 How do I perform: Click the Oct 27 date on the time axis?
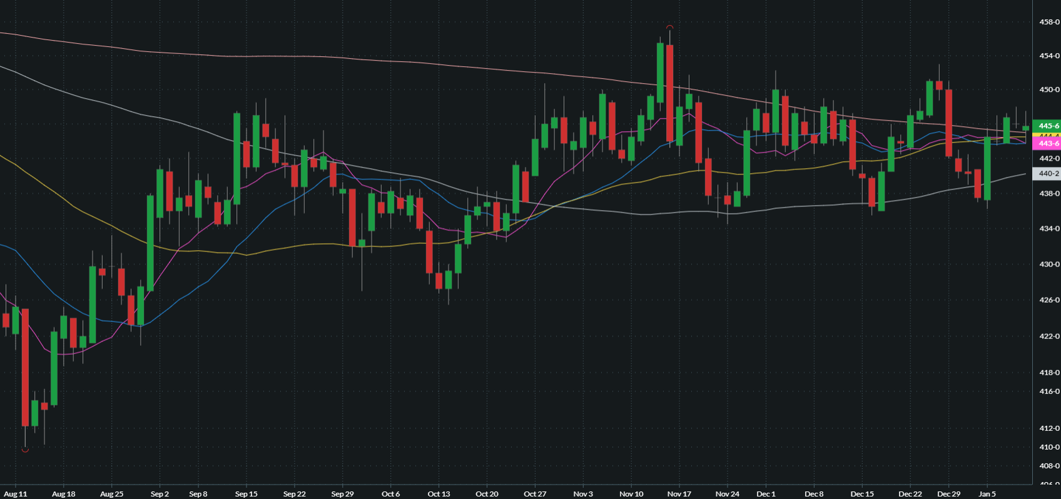coord(535,494)
